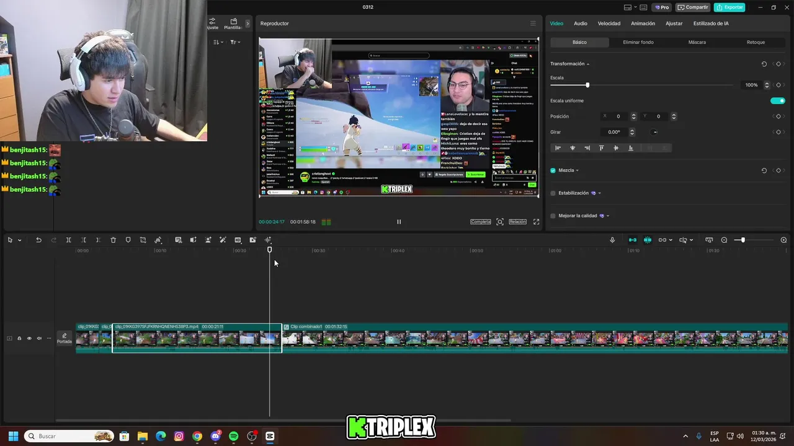The height and width of the screenshot is (446, 794).
Task: Zoom out the timeline with minus icon
Action: 724,240
